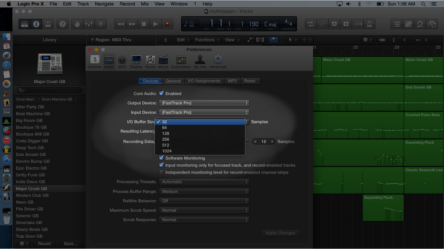Open the Score preferences pane

pos(150,61)
